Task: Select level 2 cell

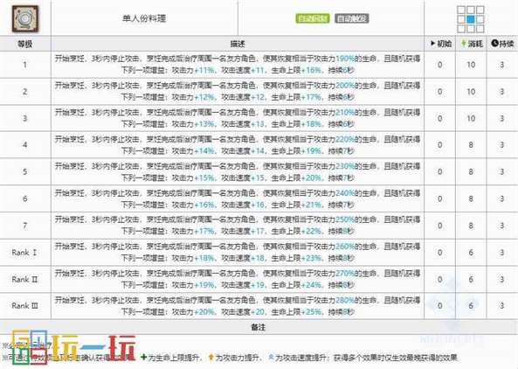Action: coord(25,92)
